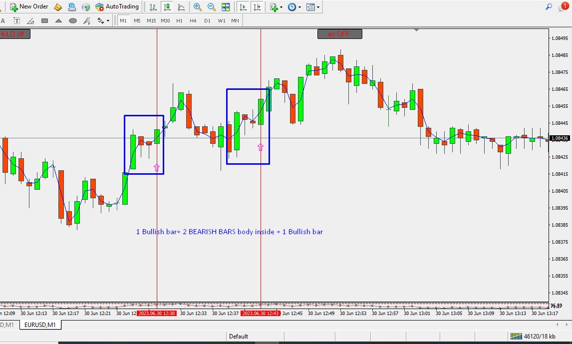Select the H1 timeframe

(x=179, y=21)
